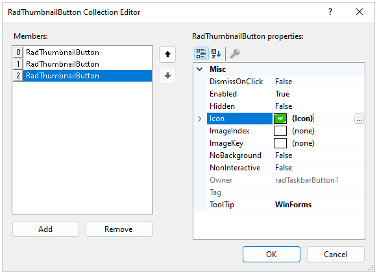This screenshot has width=377, height=274.
Task: Move selected member down with arrow button
Action: click(x=167, y=75)
